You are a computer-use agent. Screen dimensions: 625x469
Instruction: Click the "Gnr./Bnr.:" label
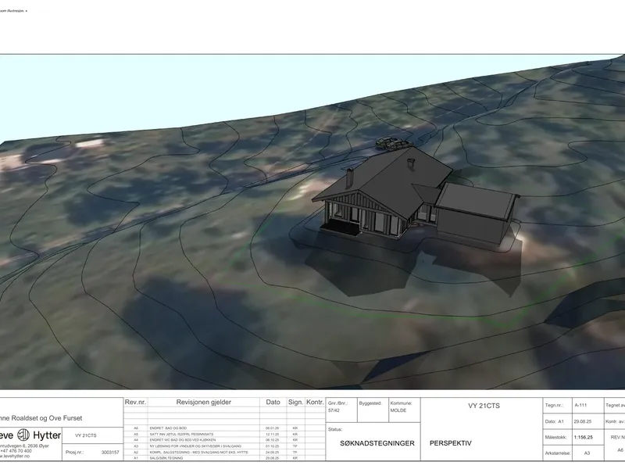(x=338, y=403)
